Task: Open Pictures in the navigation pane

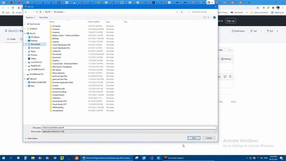Action: [x=34, y=55]
